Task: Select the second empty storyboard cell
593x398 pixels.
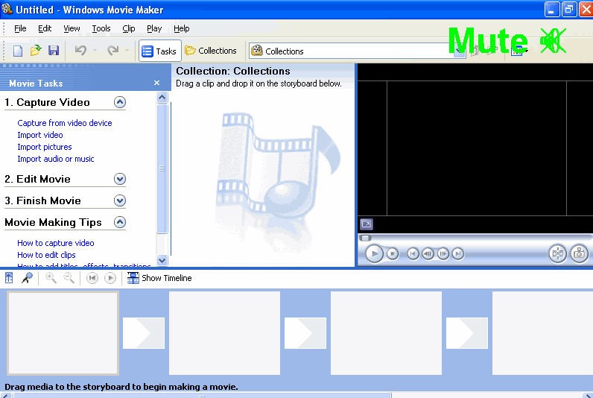Action: pyautogui.click(x=225, y=333)
